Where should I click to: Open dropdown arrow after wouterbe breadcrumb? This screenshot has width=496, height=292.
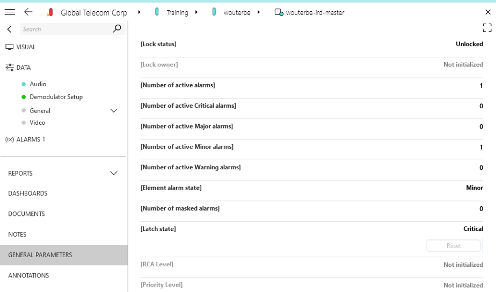(x=259, y=12)
